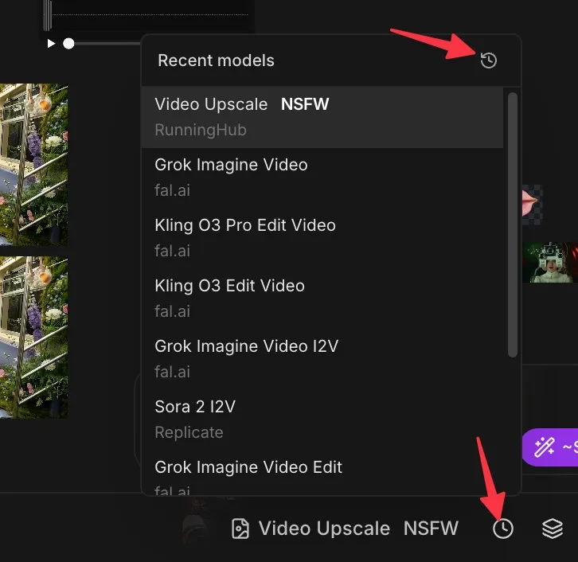The image size is (578, 562).
Task: Click the pink thumbnail at right edge
Action: coord(531,202)
